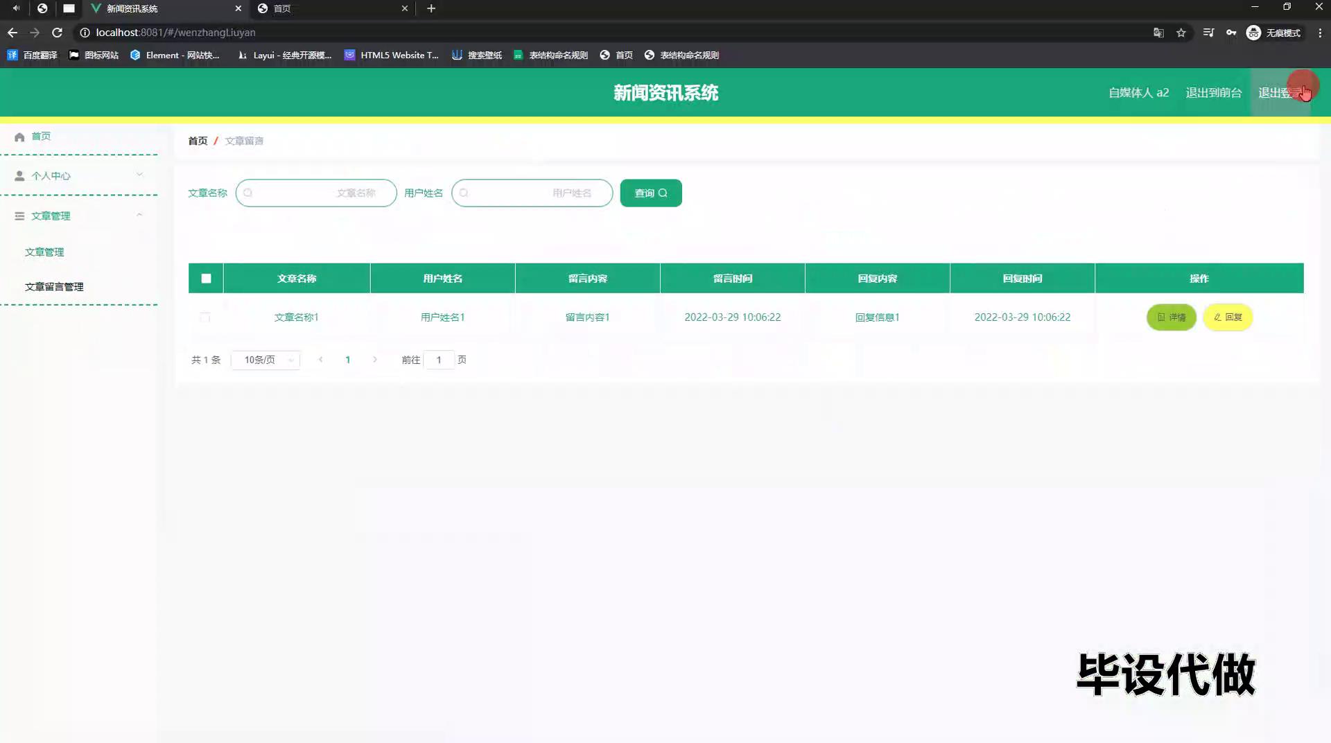Open the 10条/页 page size dropdown

[266, 360]
